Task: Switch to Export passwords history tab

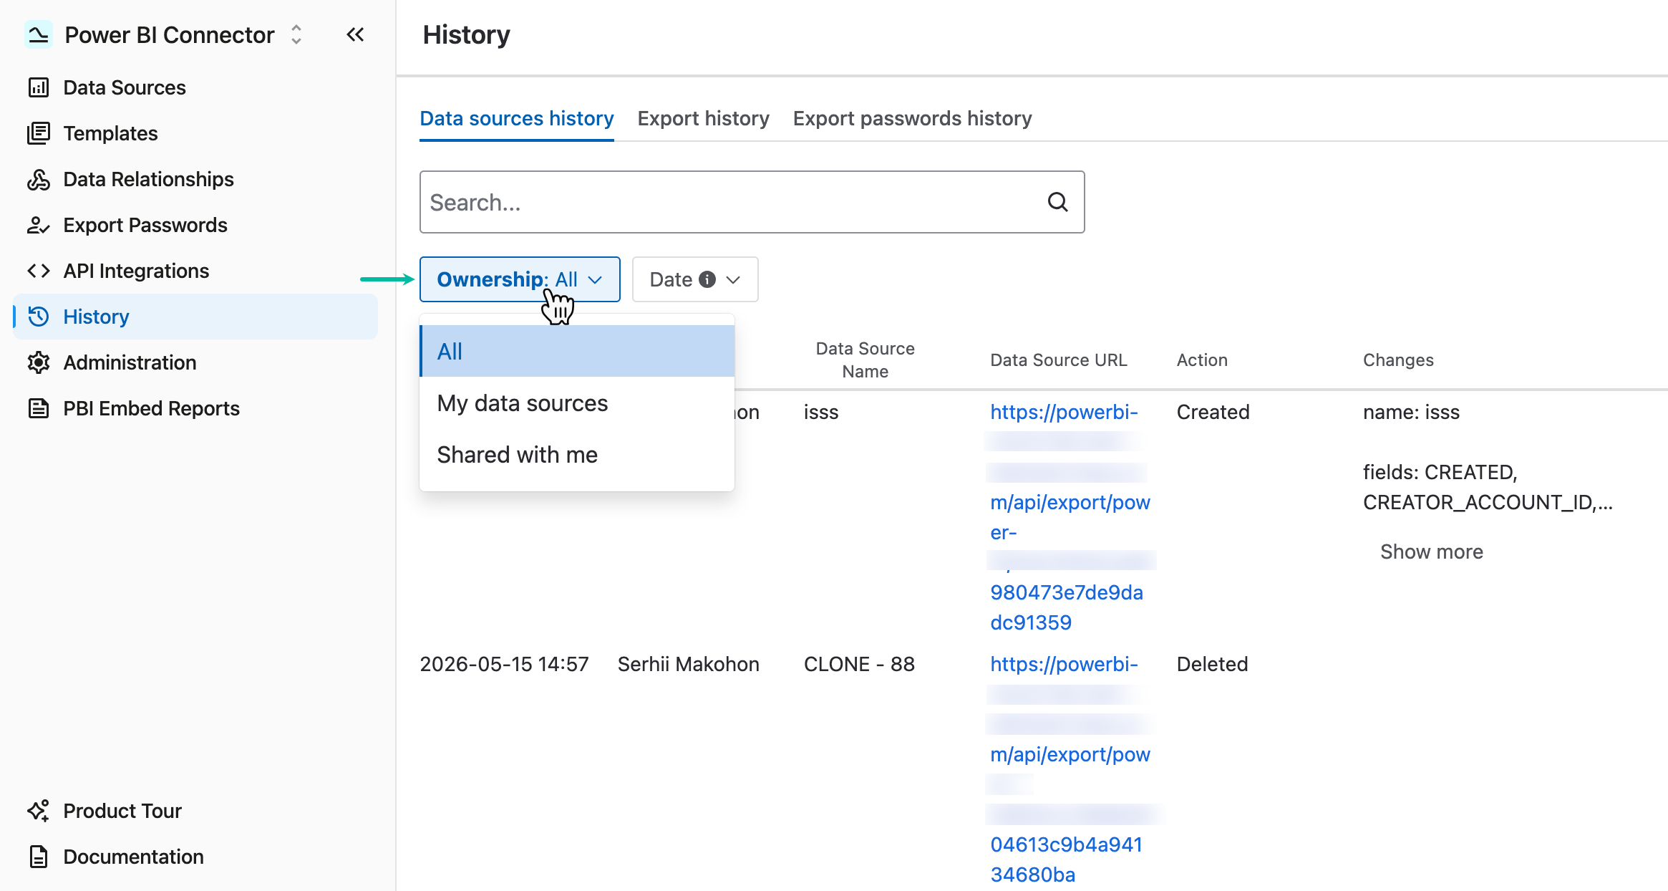Action: [913, 118]
